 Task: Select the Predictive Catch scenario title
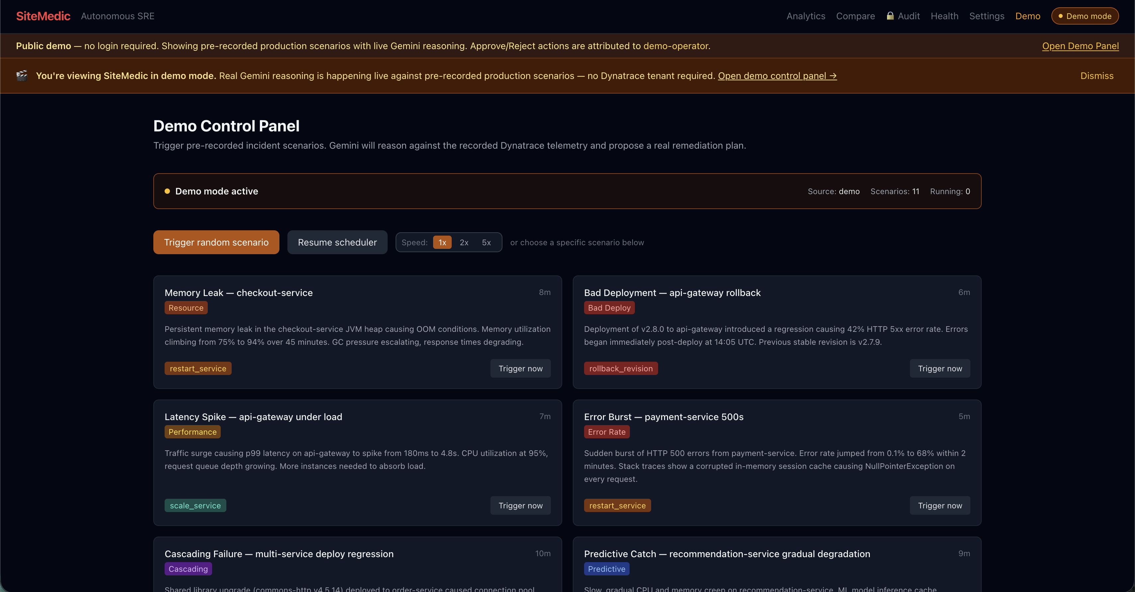coord(727,554)
